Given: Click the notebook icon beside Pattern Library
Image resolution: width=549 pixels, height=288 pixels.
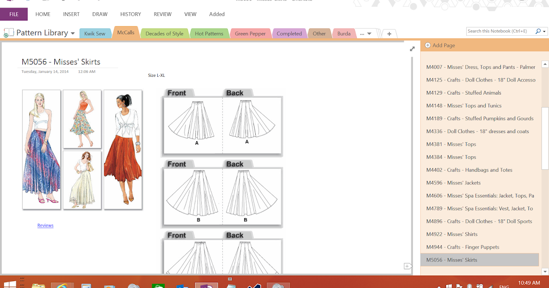Looking at the screenshot, I should coord(9,32).
